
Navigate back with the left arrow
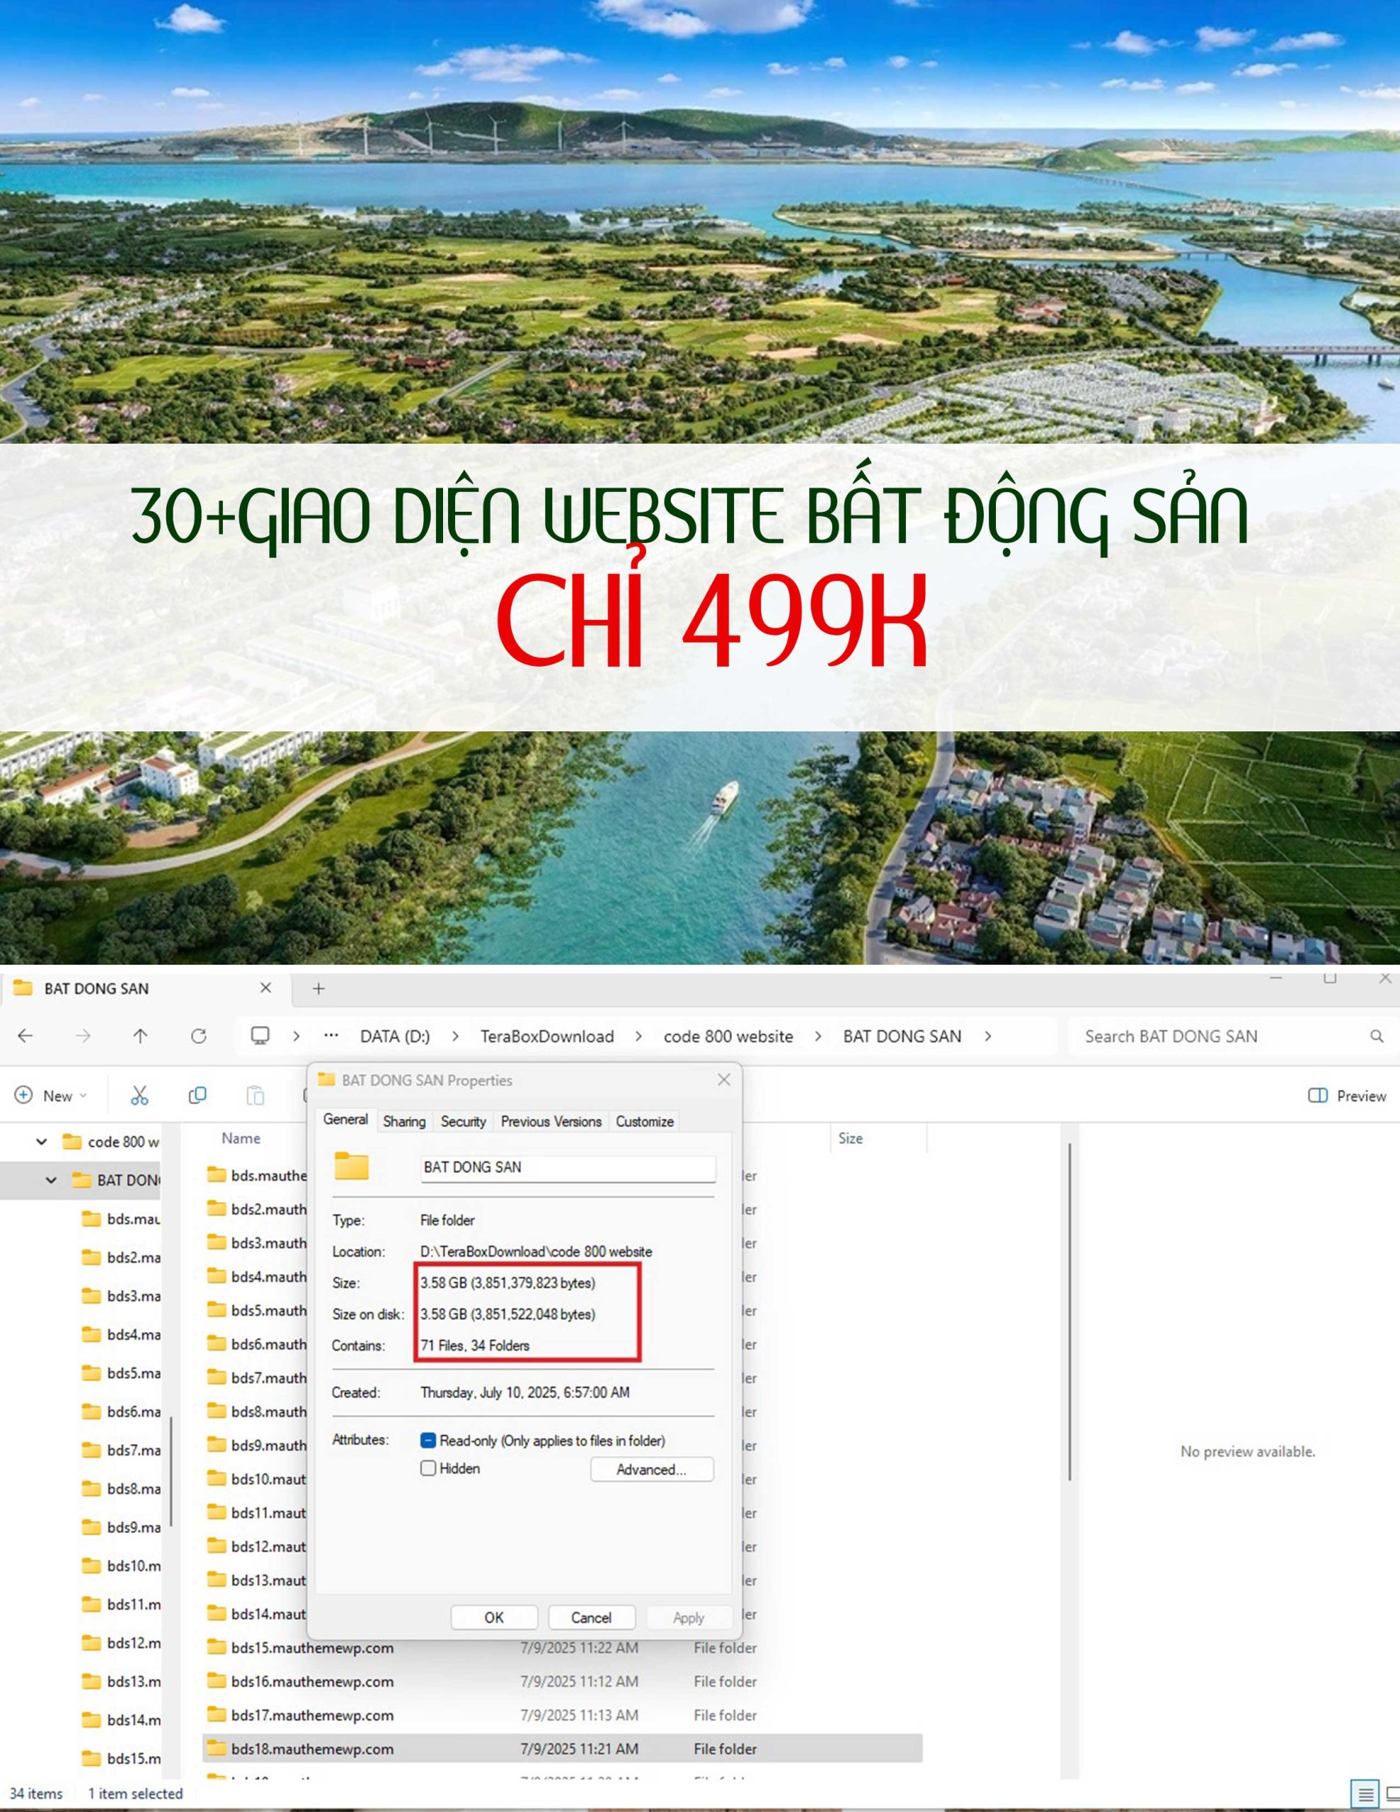point(25,1036)
